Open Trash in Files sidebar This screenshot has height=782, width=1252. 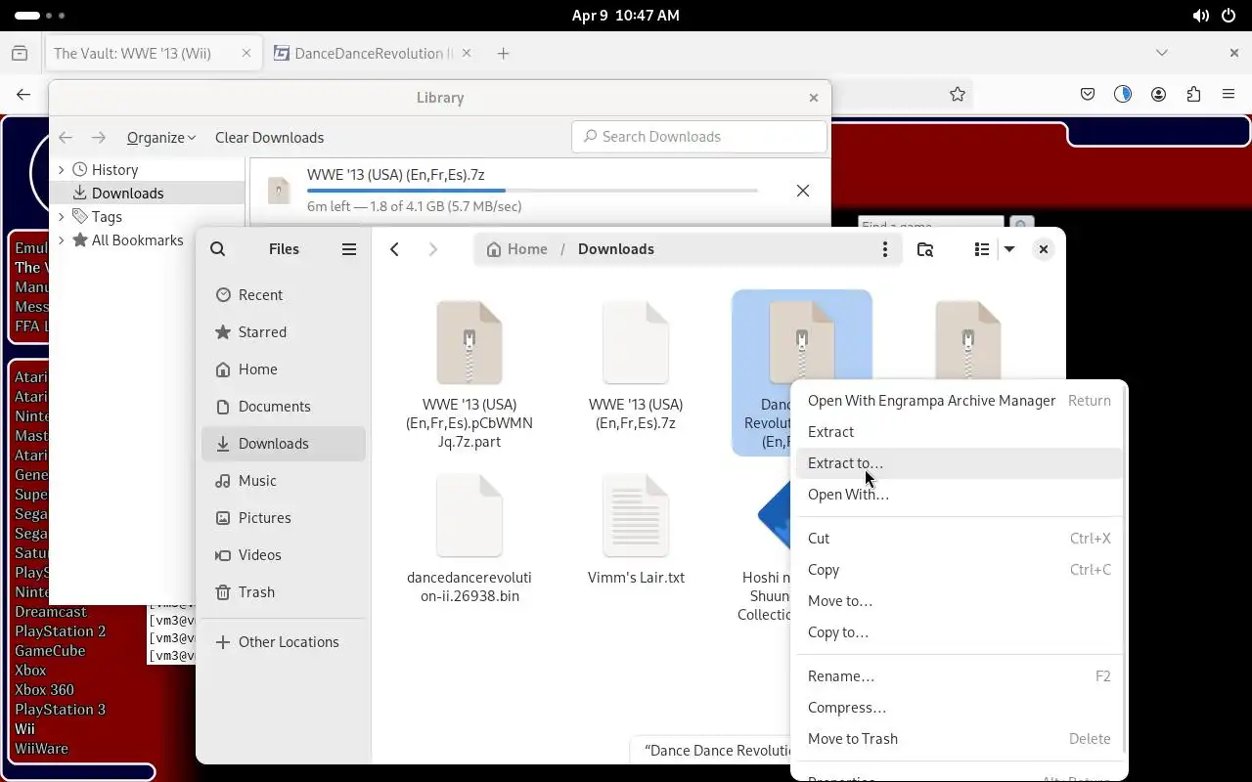pyautogui.click(x=284, y=592)
